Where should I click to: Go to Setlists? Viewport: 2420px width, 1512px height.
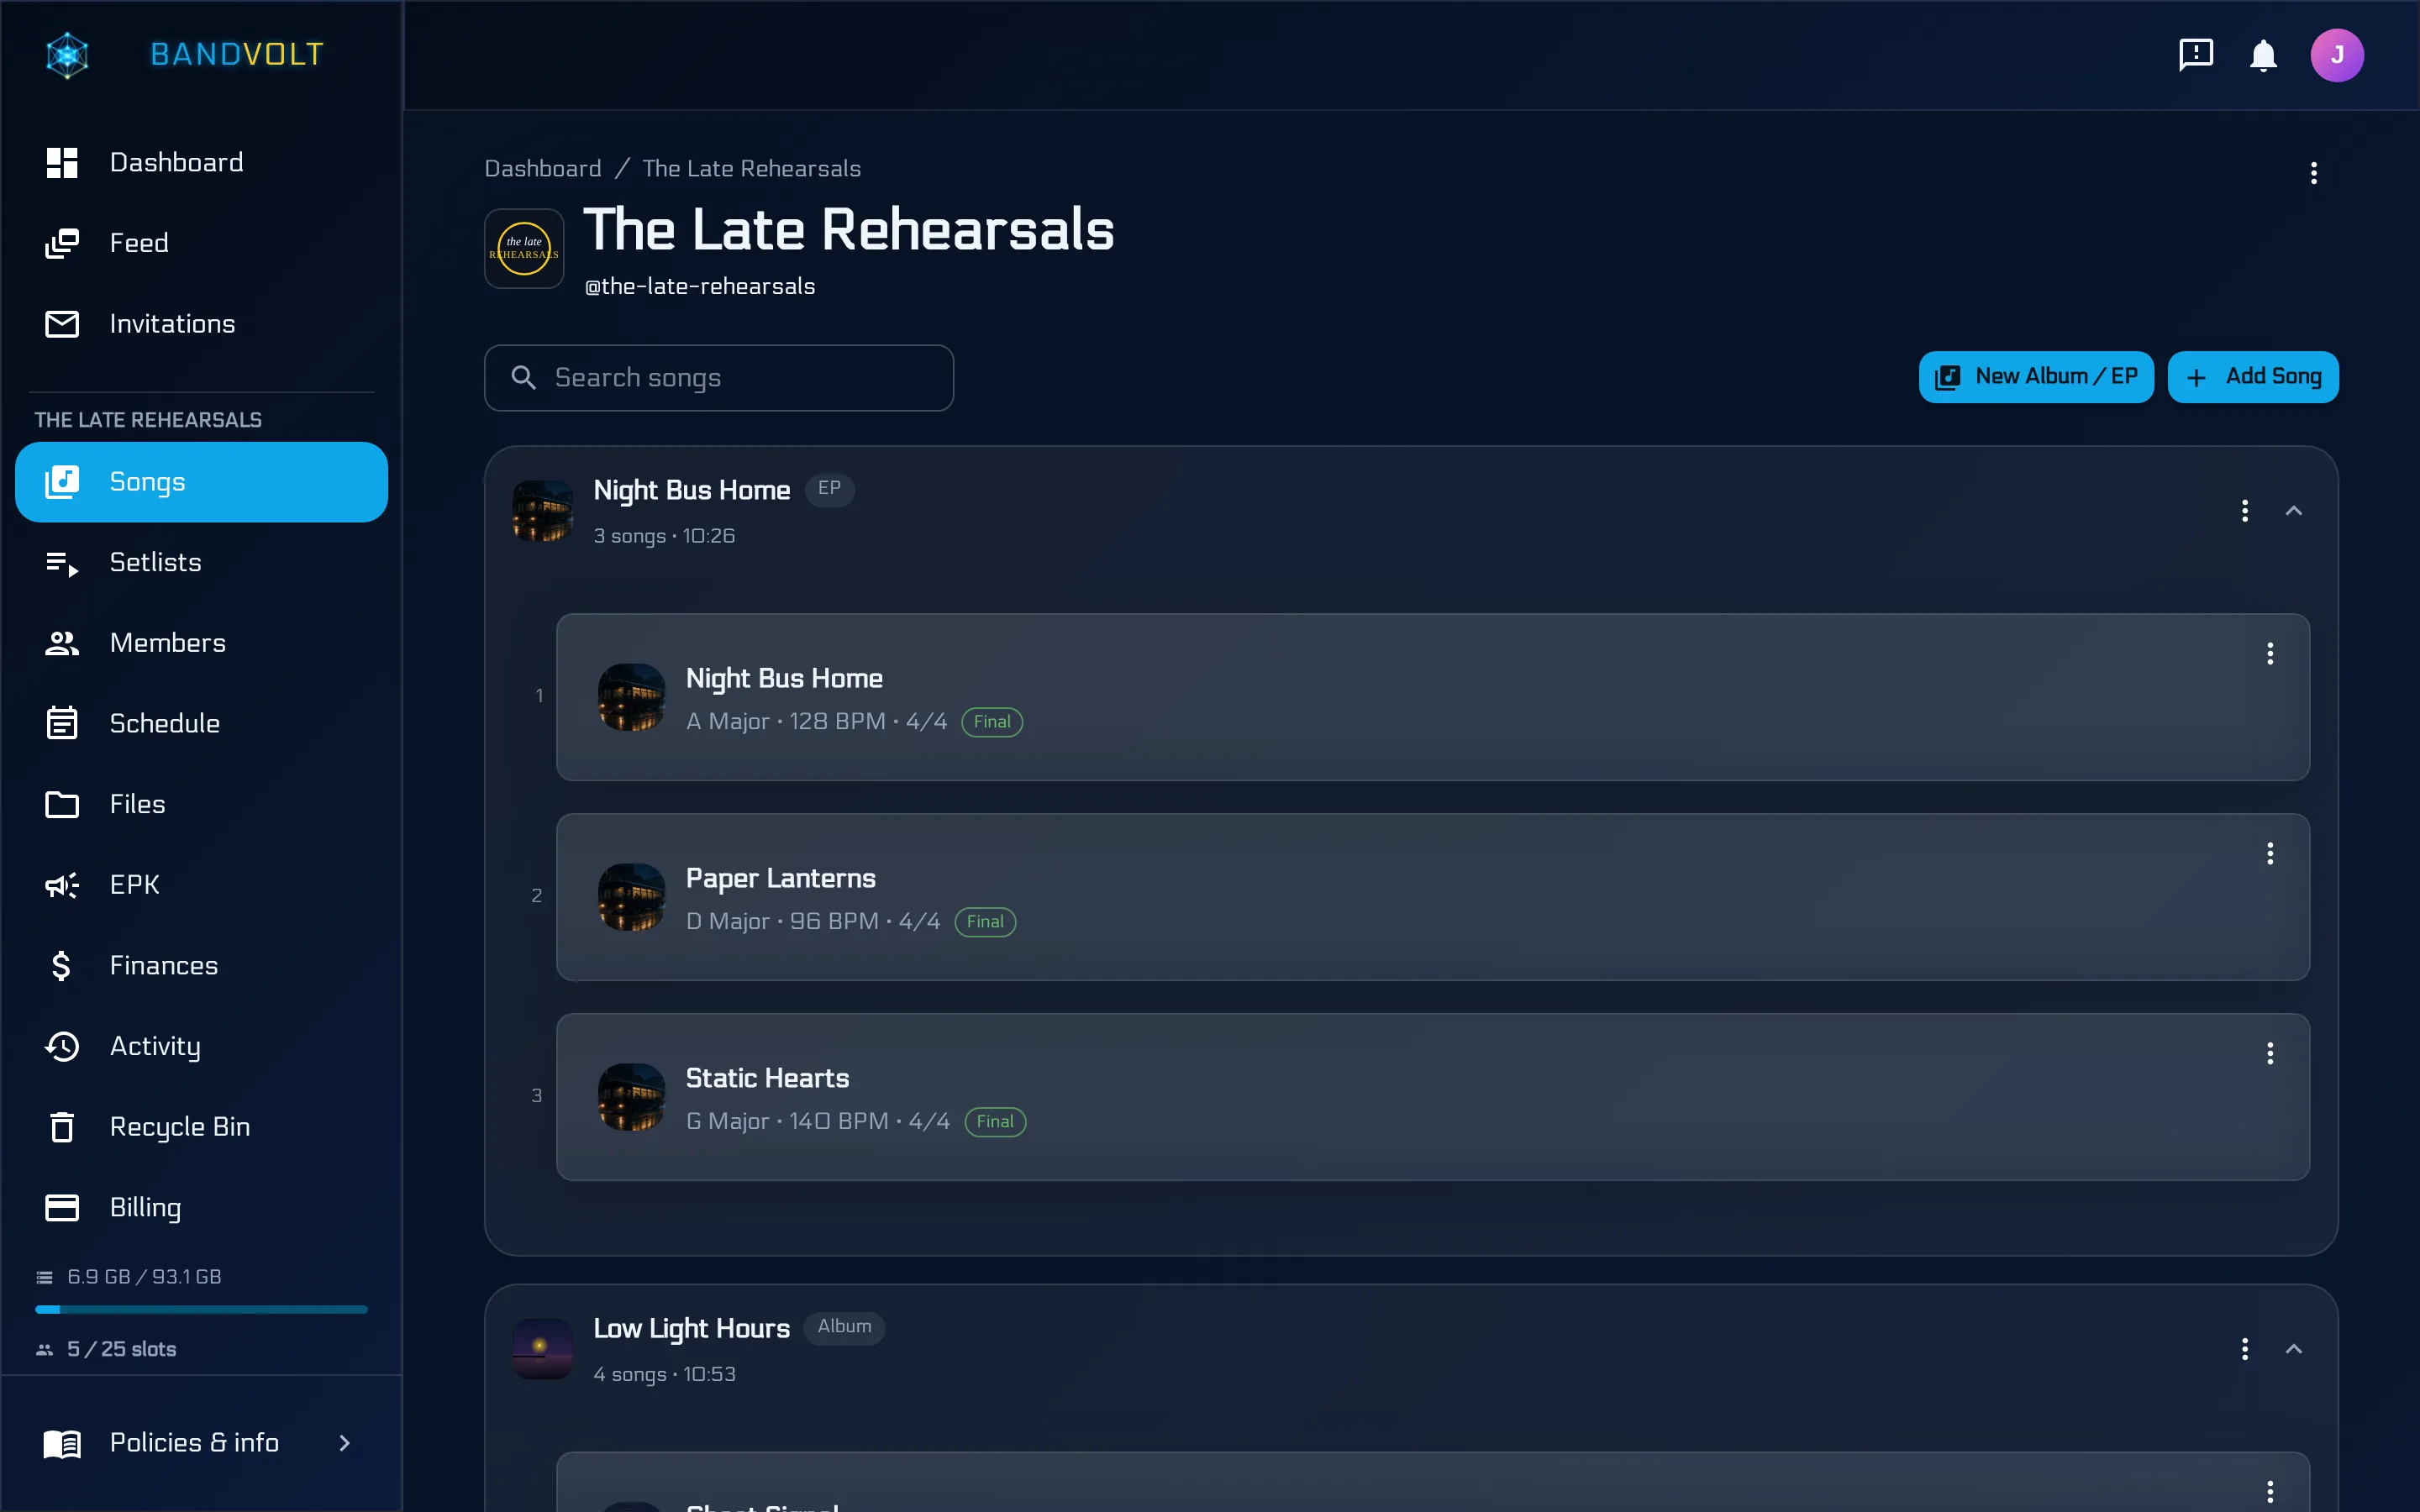[x=201, y=563]
